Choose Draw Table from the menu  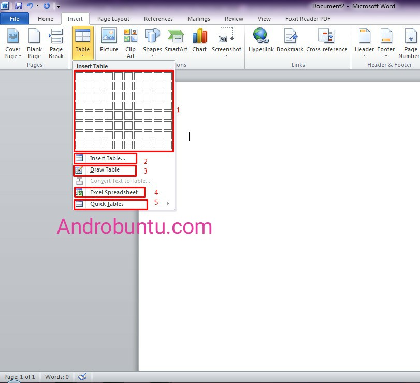(x=105, y=169)
